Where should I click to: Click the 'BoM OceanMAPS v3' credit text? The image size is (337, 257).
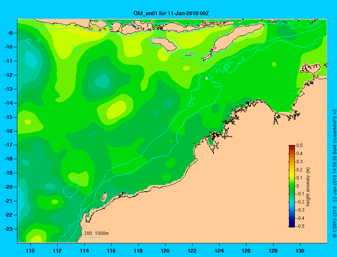pyautogui.click(x=334, y=132)
